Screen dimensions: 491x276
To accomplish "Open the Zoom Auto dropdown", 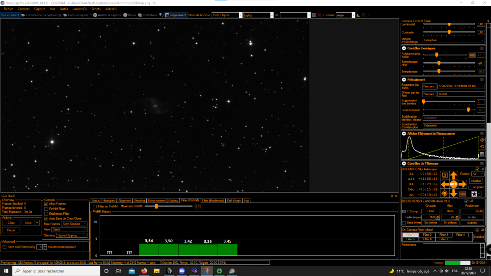I will click(345, 15).
